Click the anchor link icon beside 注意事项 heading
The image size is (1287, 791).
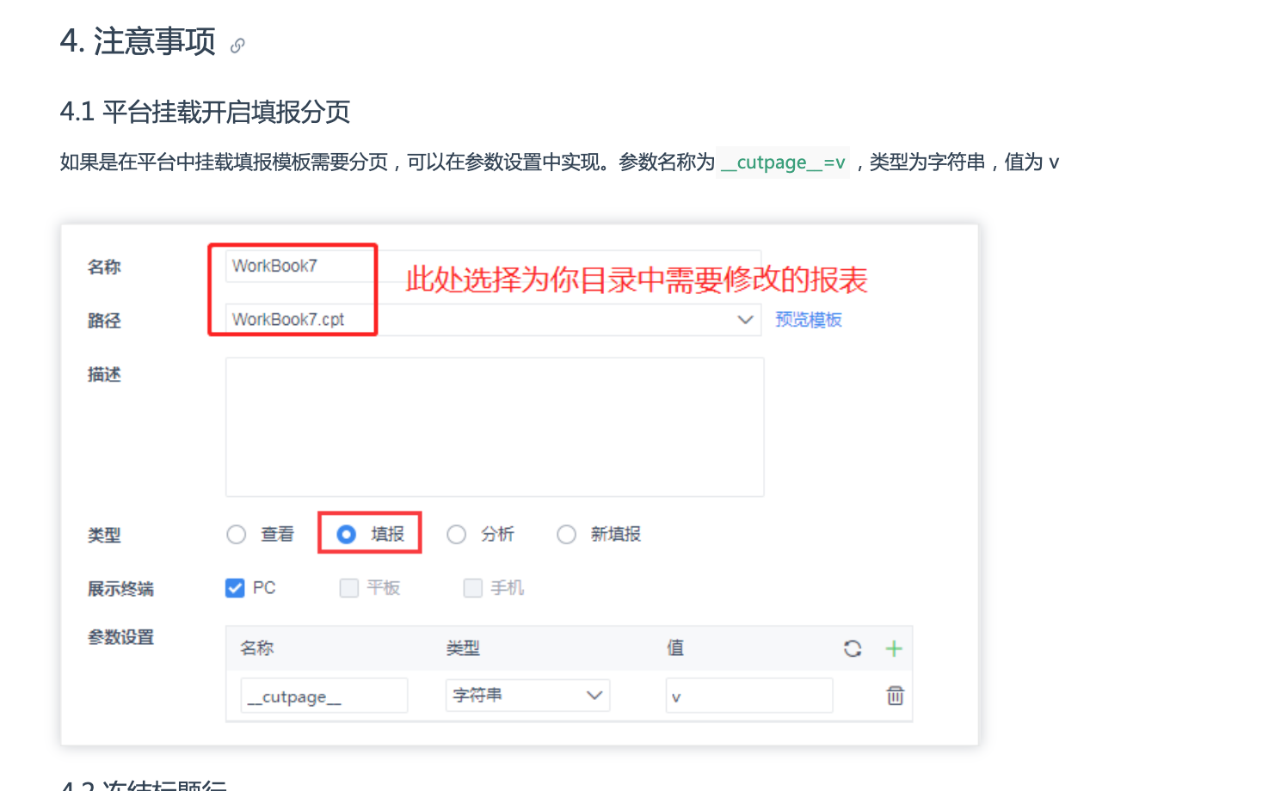click(237, 46)
